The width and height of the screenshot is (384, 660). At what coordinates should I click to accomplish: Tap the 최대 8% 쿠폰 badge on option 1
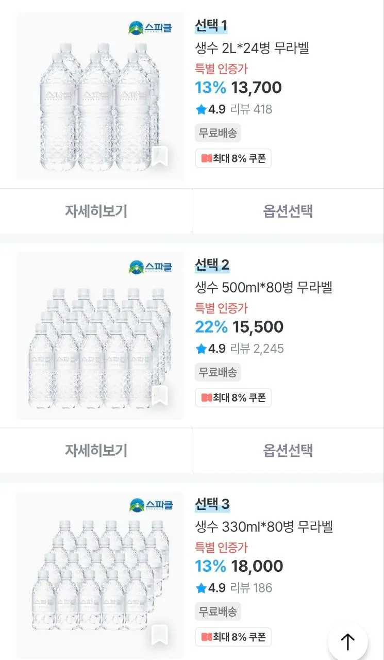233,158
